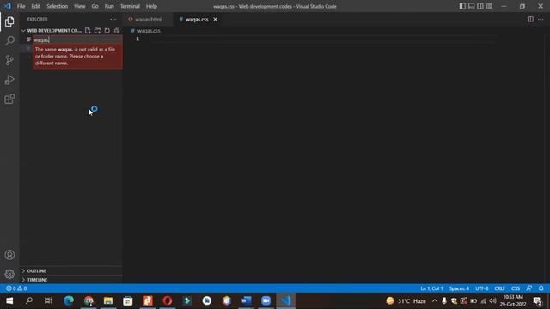Open the Selection menu
The height and width of the screenshot is (309, 550).
pos(58,6)
